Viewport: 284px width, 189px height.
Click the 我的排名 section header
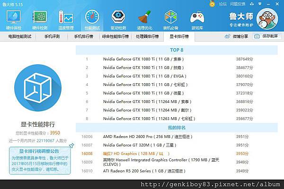(177, 128)
